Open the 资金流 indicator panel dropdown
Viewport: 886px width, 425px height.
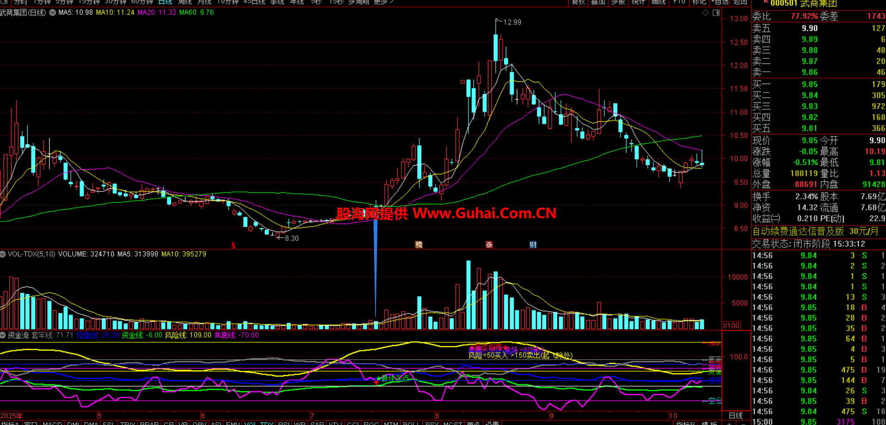(x=3, y=335)
